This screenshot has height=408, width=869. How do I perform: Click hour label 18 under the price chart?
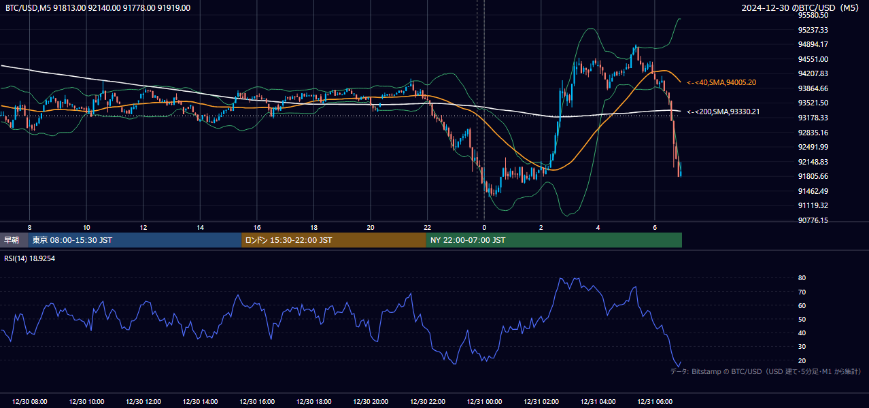tap(313, 227)
